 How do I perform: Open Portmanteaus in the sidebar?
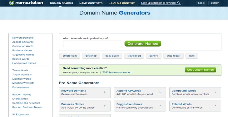point(21,87)
